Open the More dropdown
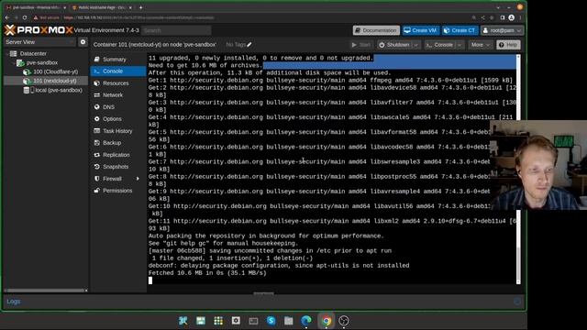 point(481,45)
